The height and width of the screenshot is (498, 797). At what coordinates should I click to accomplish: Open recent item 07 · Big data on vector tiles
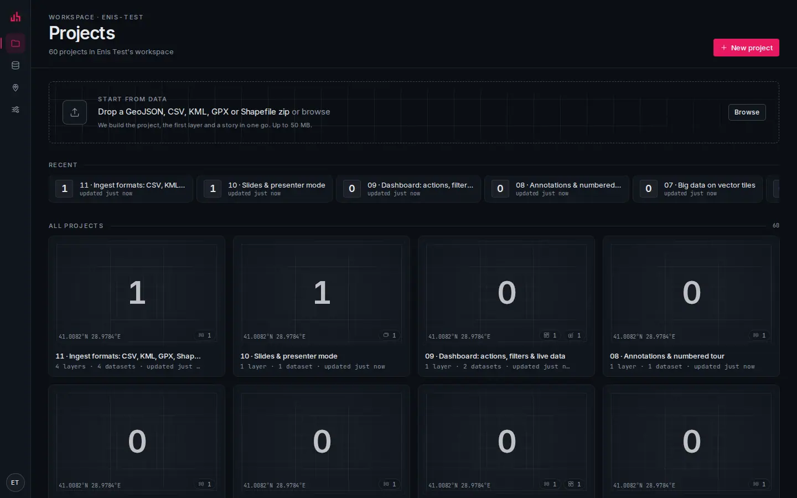coord(698,189)
